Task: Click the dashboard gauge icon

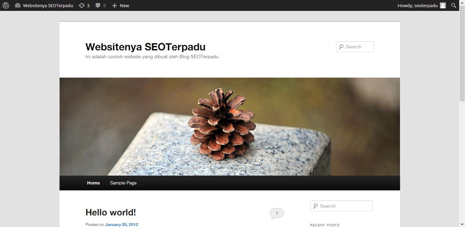Action: pyautogui.click(x=18, y=5)
